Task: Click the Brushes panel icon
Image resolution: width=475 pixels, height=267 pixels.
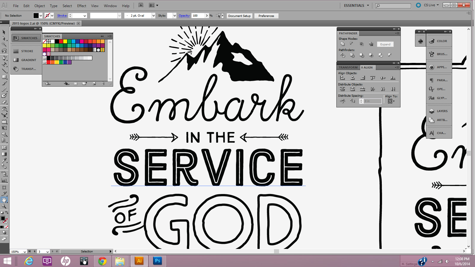Action: tap(439, 54)
